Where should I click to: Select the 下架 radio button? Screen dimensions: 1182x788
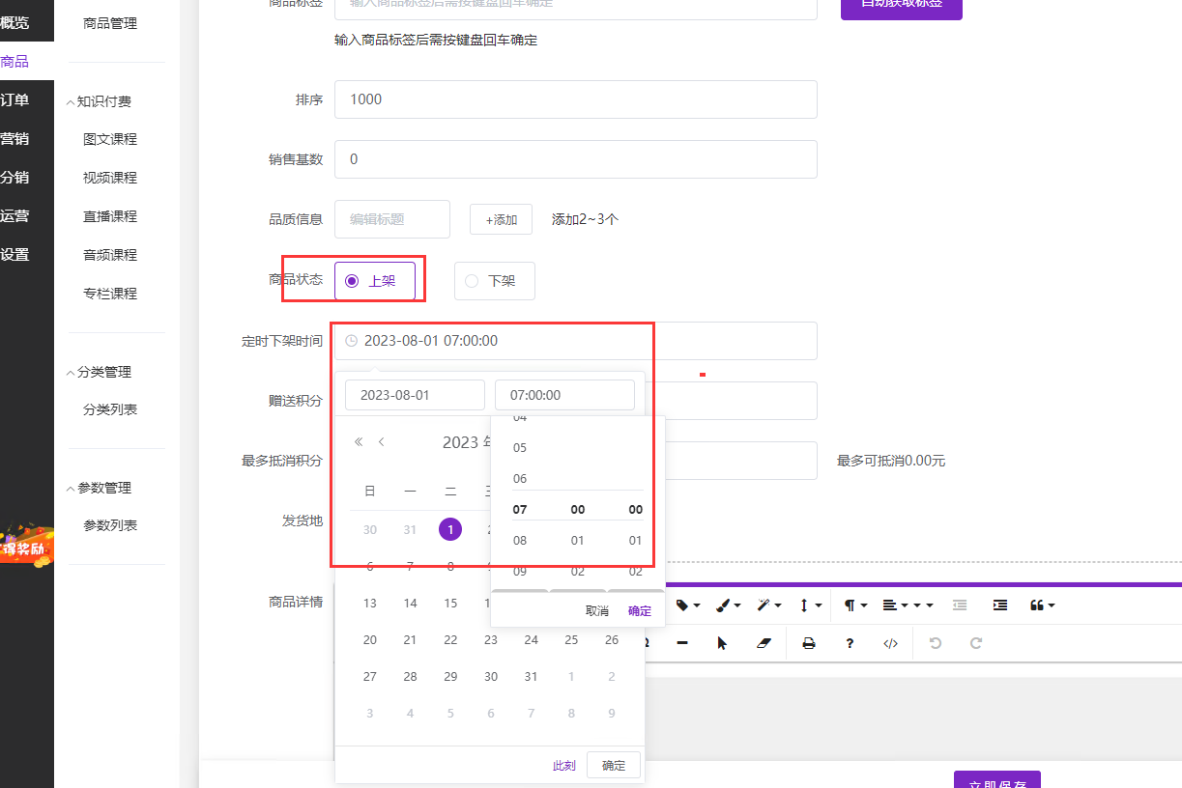pos(472,281)
